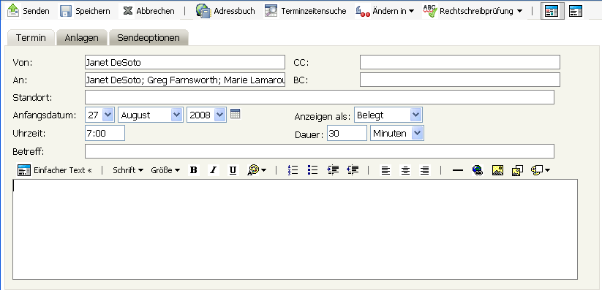Click the Speichern floppy disk icon

point(66,11)
